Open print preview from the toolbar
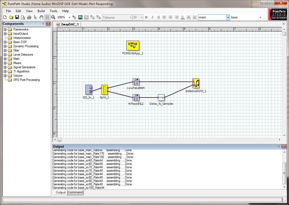289x205 pixels. [23, 17]
